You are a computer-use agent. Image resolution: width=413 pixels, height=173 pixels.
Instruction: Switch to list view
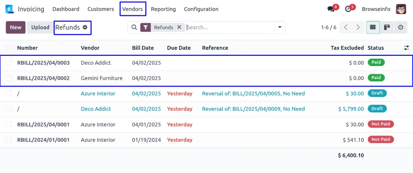coord(373,27)
